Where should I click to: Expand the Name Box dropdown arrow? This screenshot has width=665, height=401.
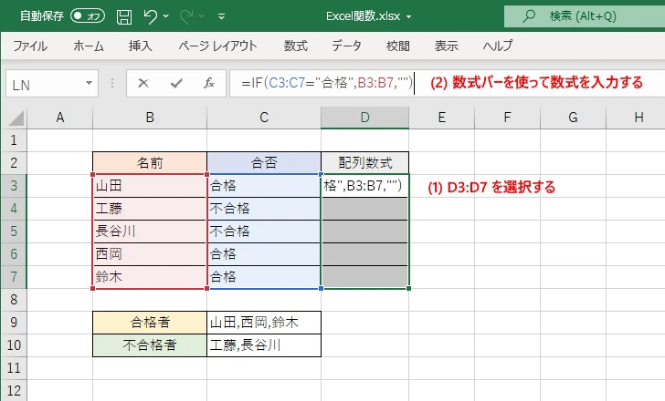point(90,83)
